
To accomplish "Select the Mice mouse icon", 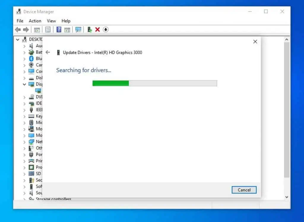I will pos(31,122).
